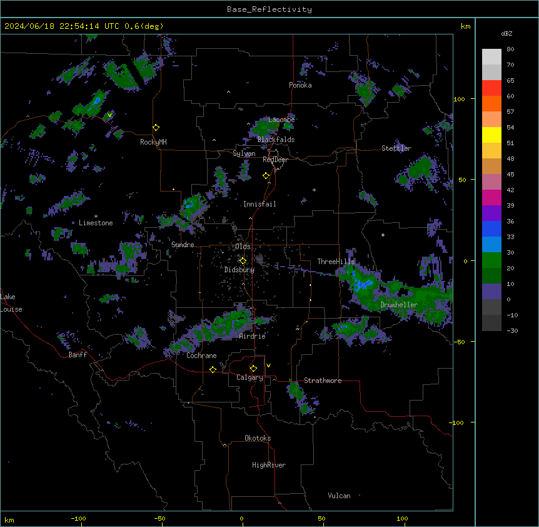539x527 pixels.
Task: Select the Lacombe label
Action: click(281, 120)
